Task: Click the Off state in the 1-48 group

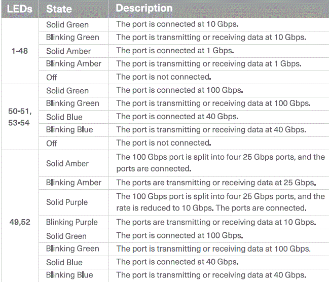Action: point(52,77)
